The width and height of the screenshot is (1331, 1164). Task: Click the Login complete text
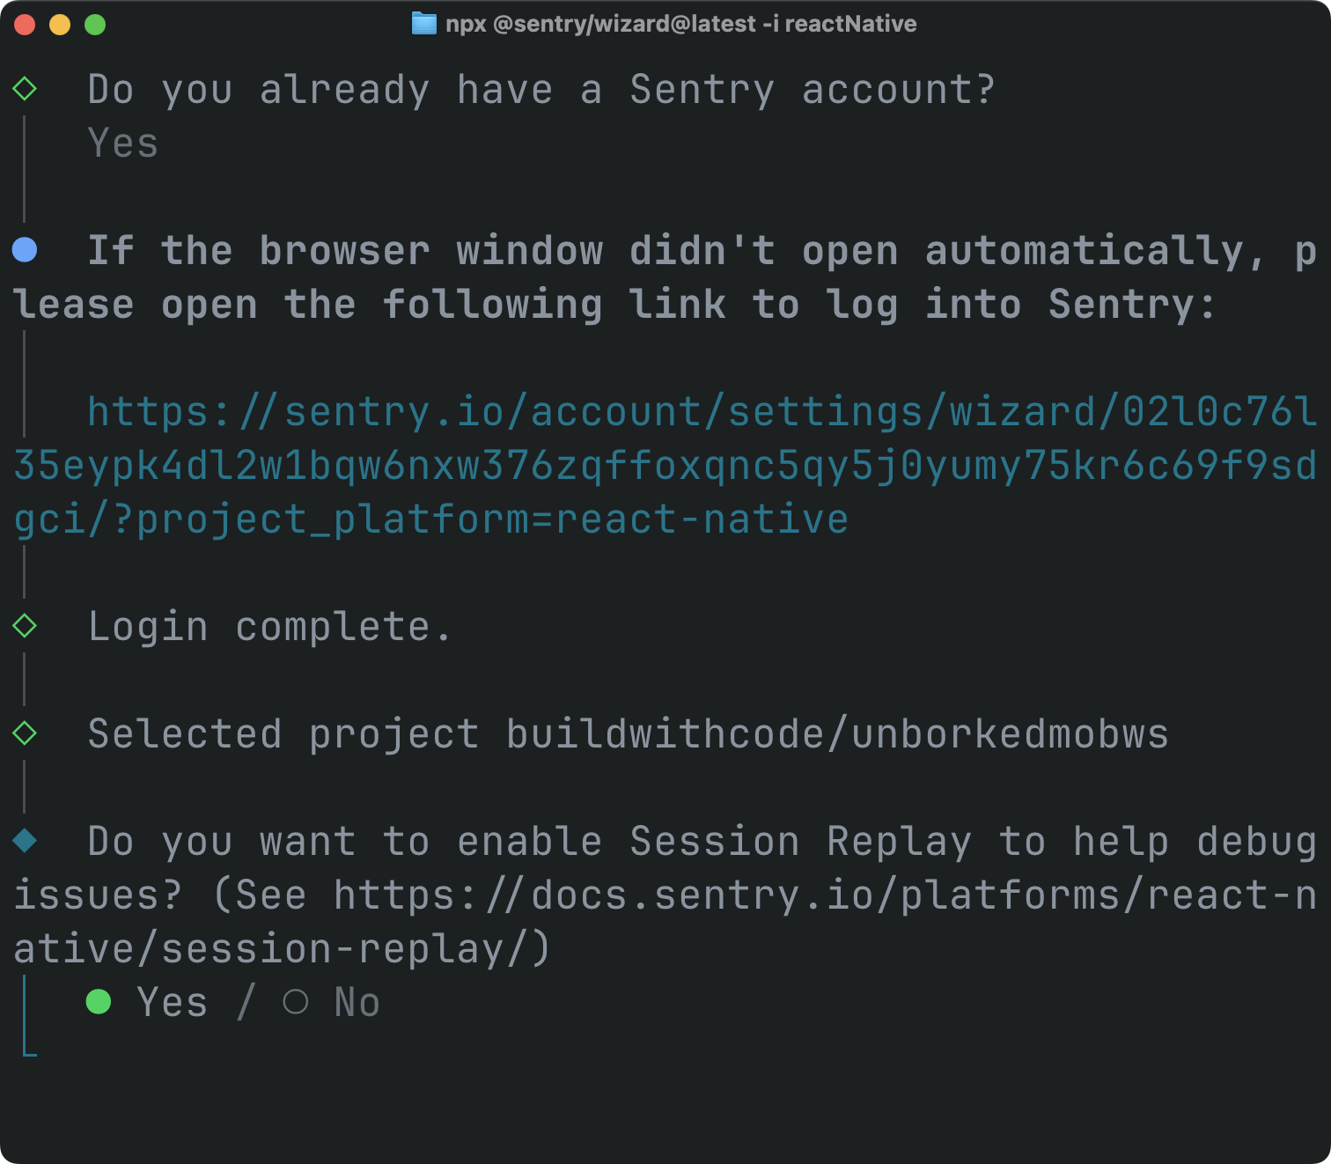coord(269,627)
